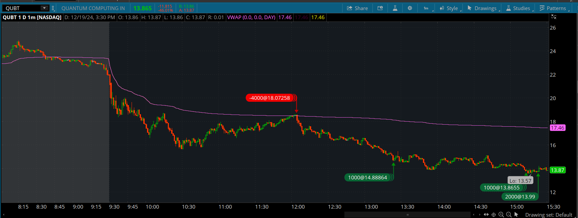Viewport: 578px width, 218px height.
Task: Click the VWAP (0.0, 0.0, DAY) study label
Action: (x=251, y=17)
